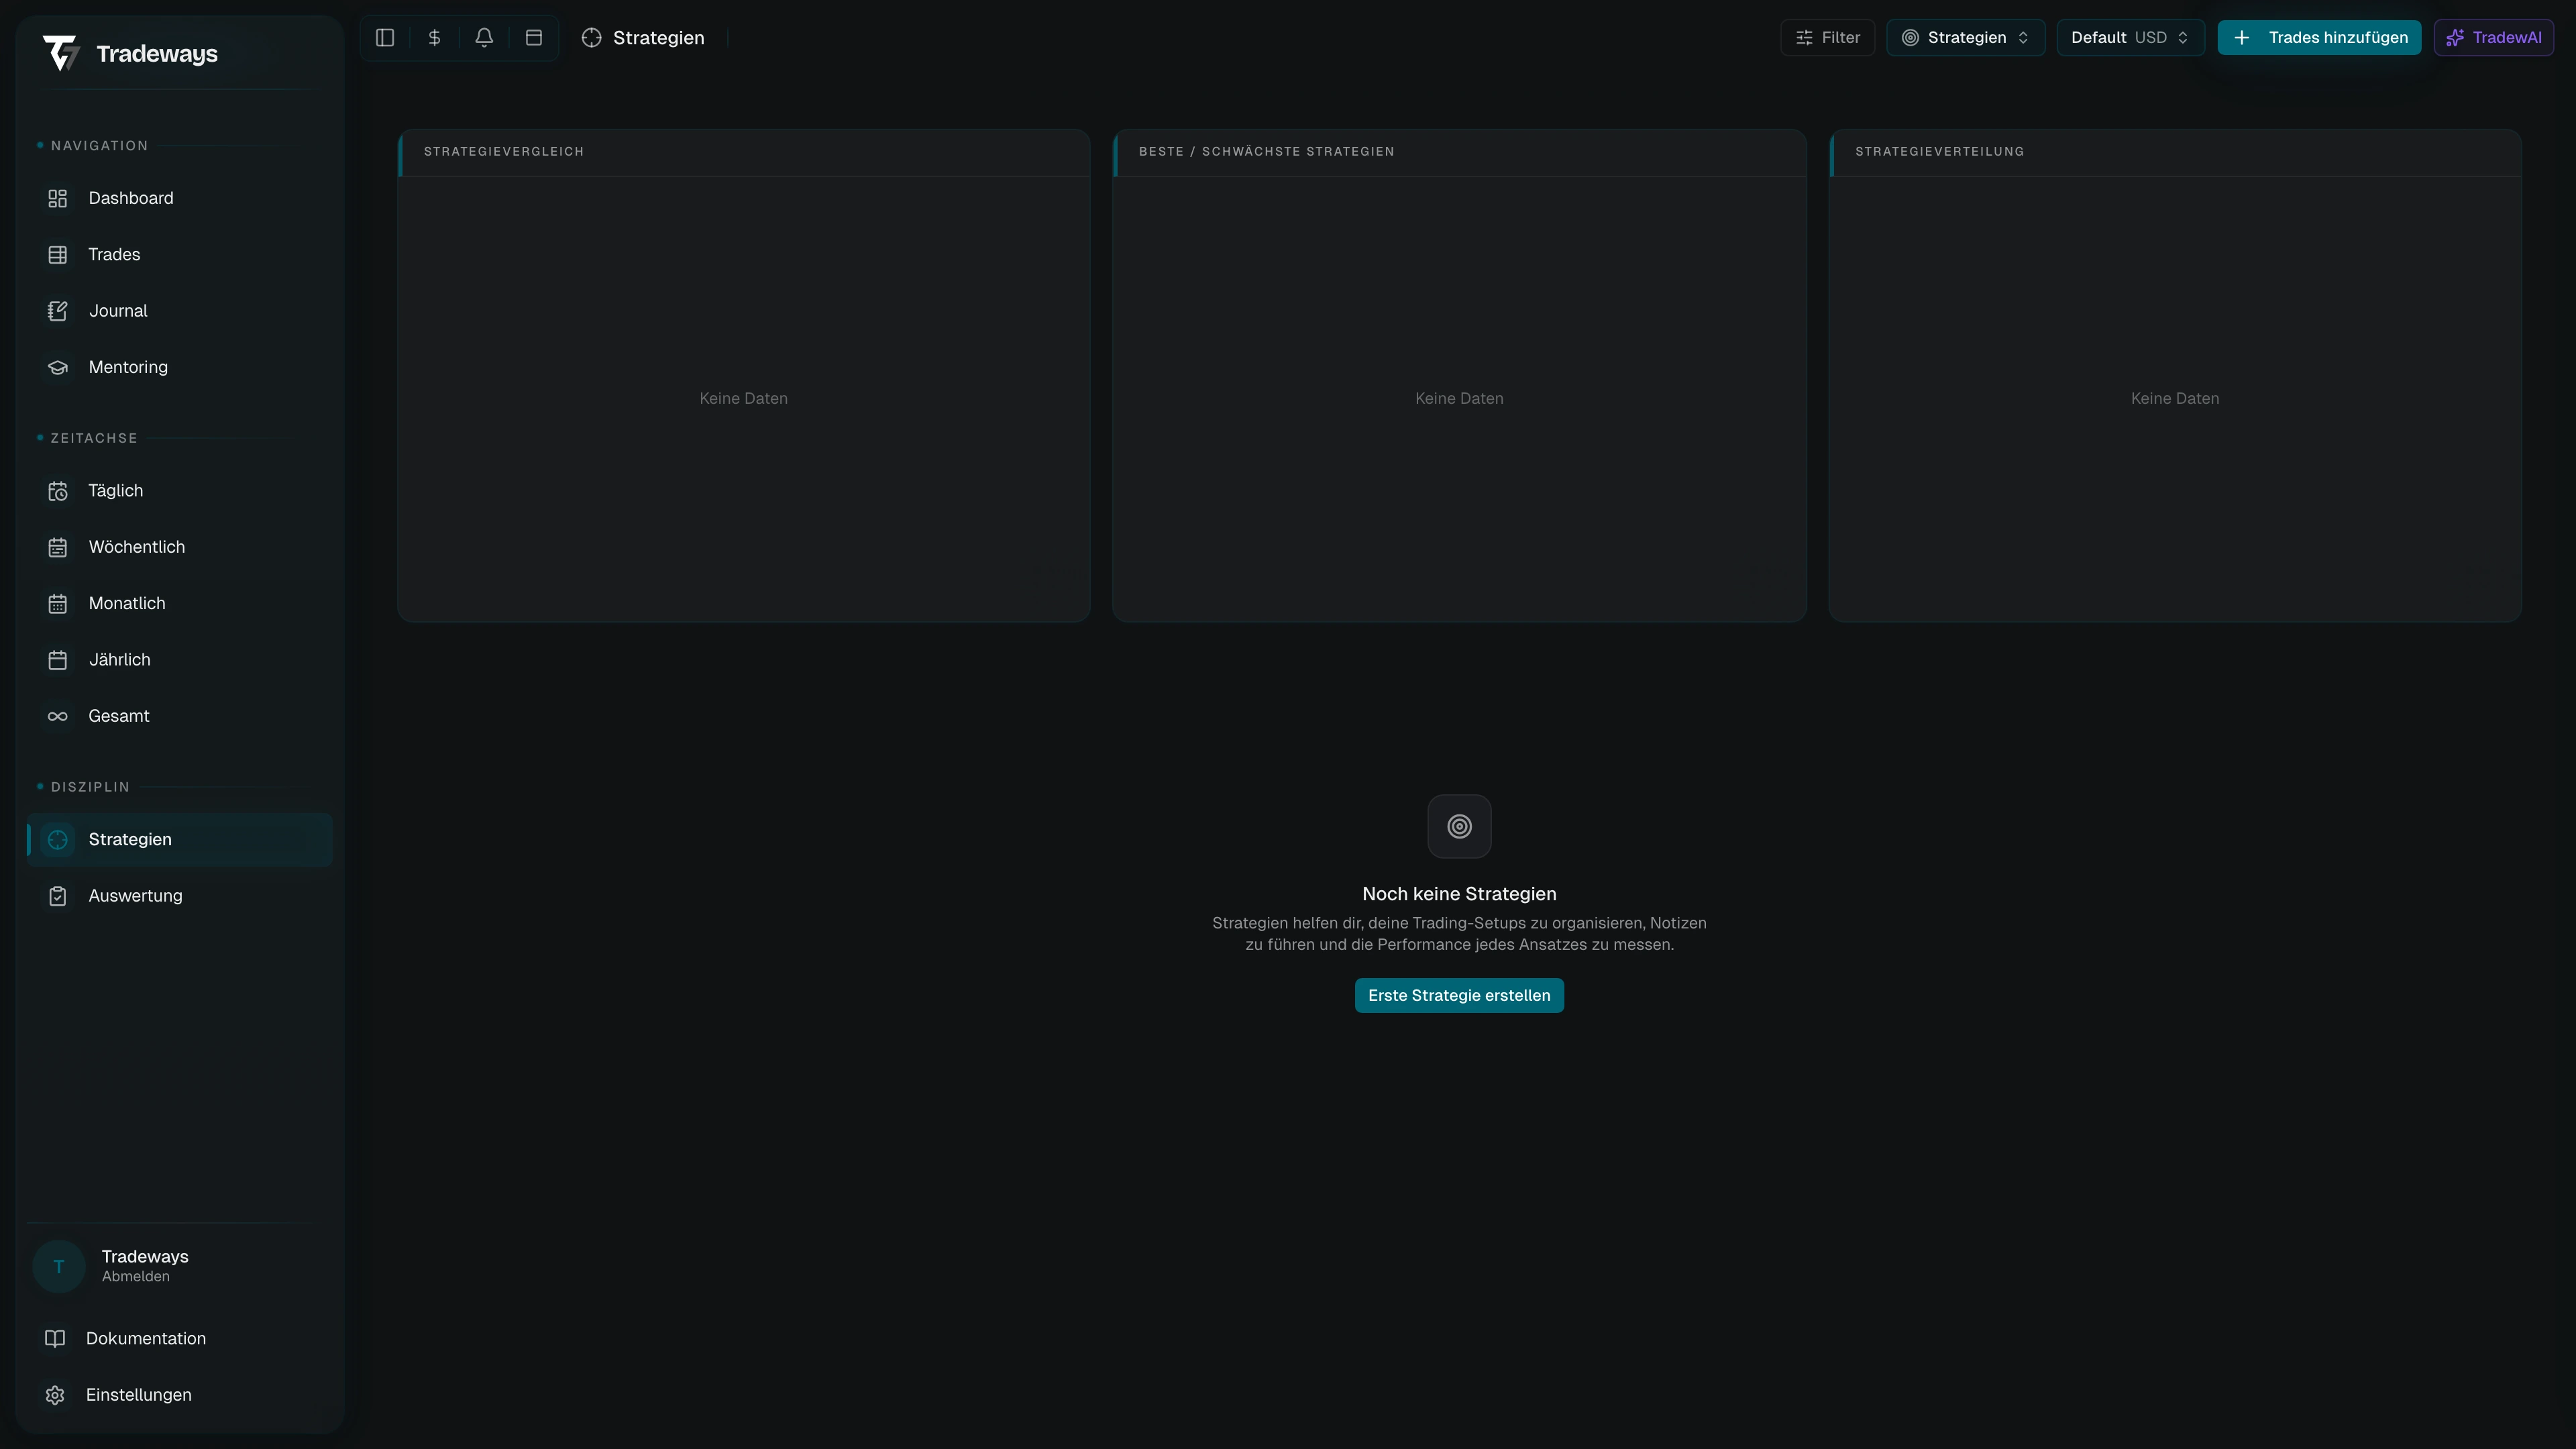Click Erste Strategie erstellen
The height and width of the screenshot is (1449, 2576).
pos(1458,995)
